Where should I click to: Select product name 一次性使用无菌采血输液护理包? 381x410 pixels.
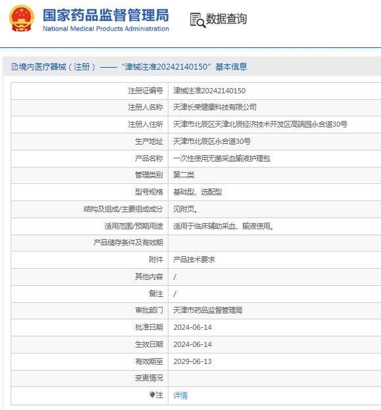(222, 158)
